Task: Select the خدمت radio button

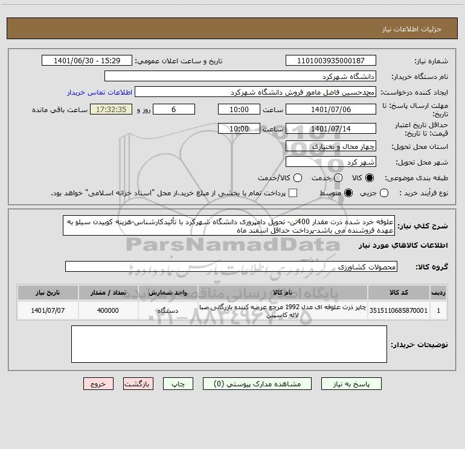Action: pos(338,178)
